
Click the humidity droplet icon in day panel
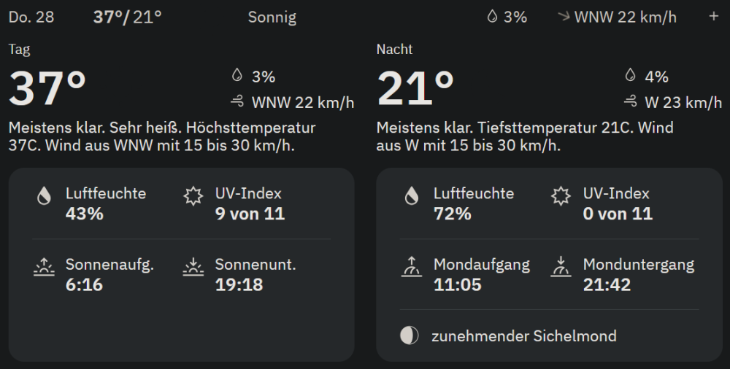pos(44,196)
